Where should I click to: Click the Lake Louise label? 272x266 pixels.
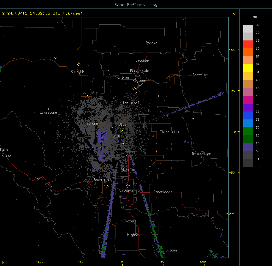tap(6, 153)
